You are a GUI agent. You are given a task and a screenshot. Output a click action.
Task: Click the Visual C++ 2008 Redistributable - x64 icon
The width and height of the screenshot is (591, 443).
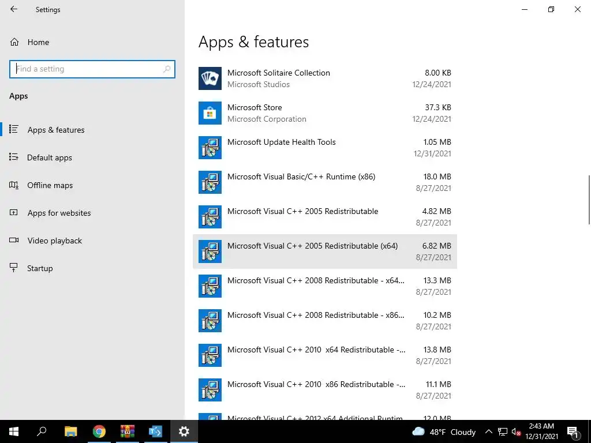click(x=210, y=286)
